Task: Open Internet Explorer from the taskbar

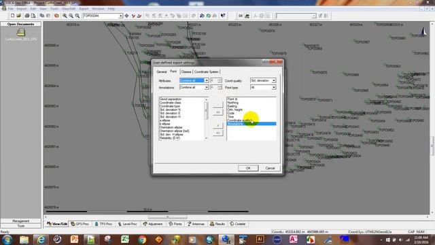Action: coord(41,240)
